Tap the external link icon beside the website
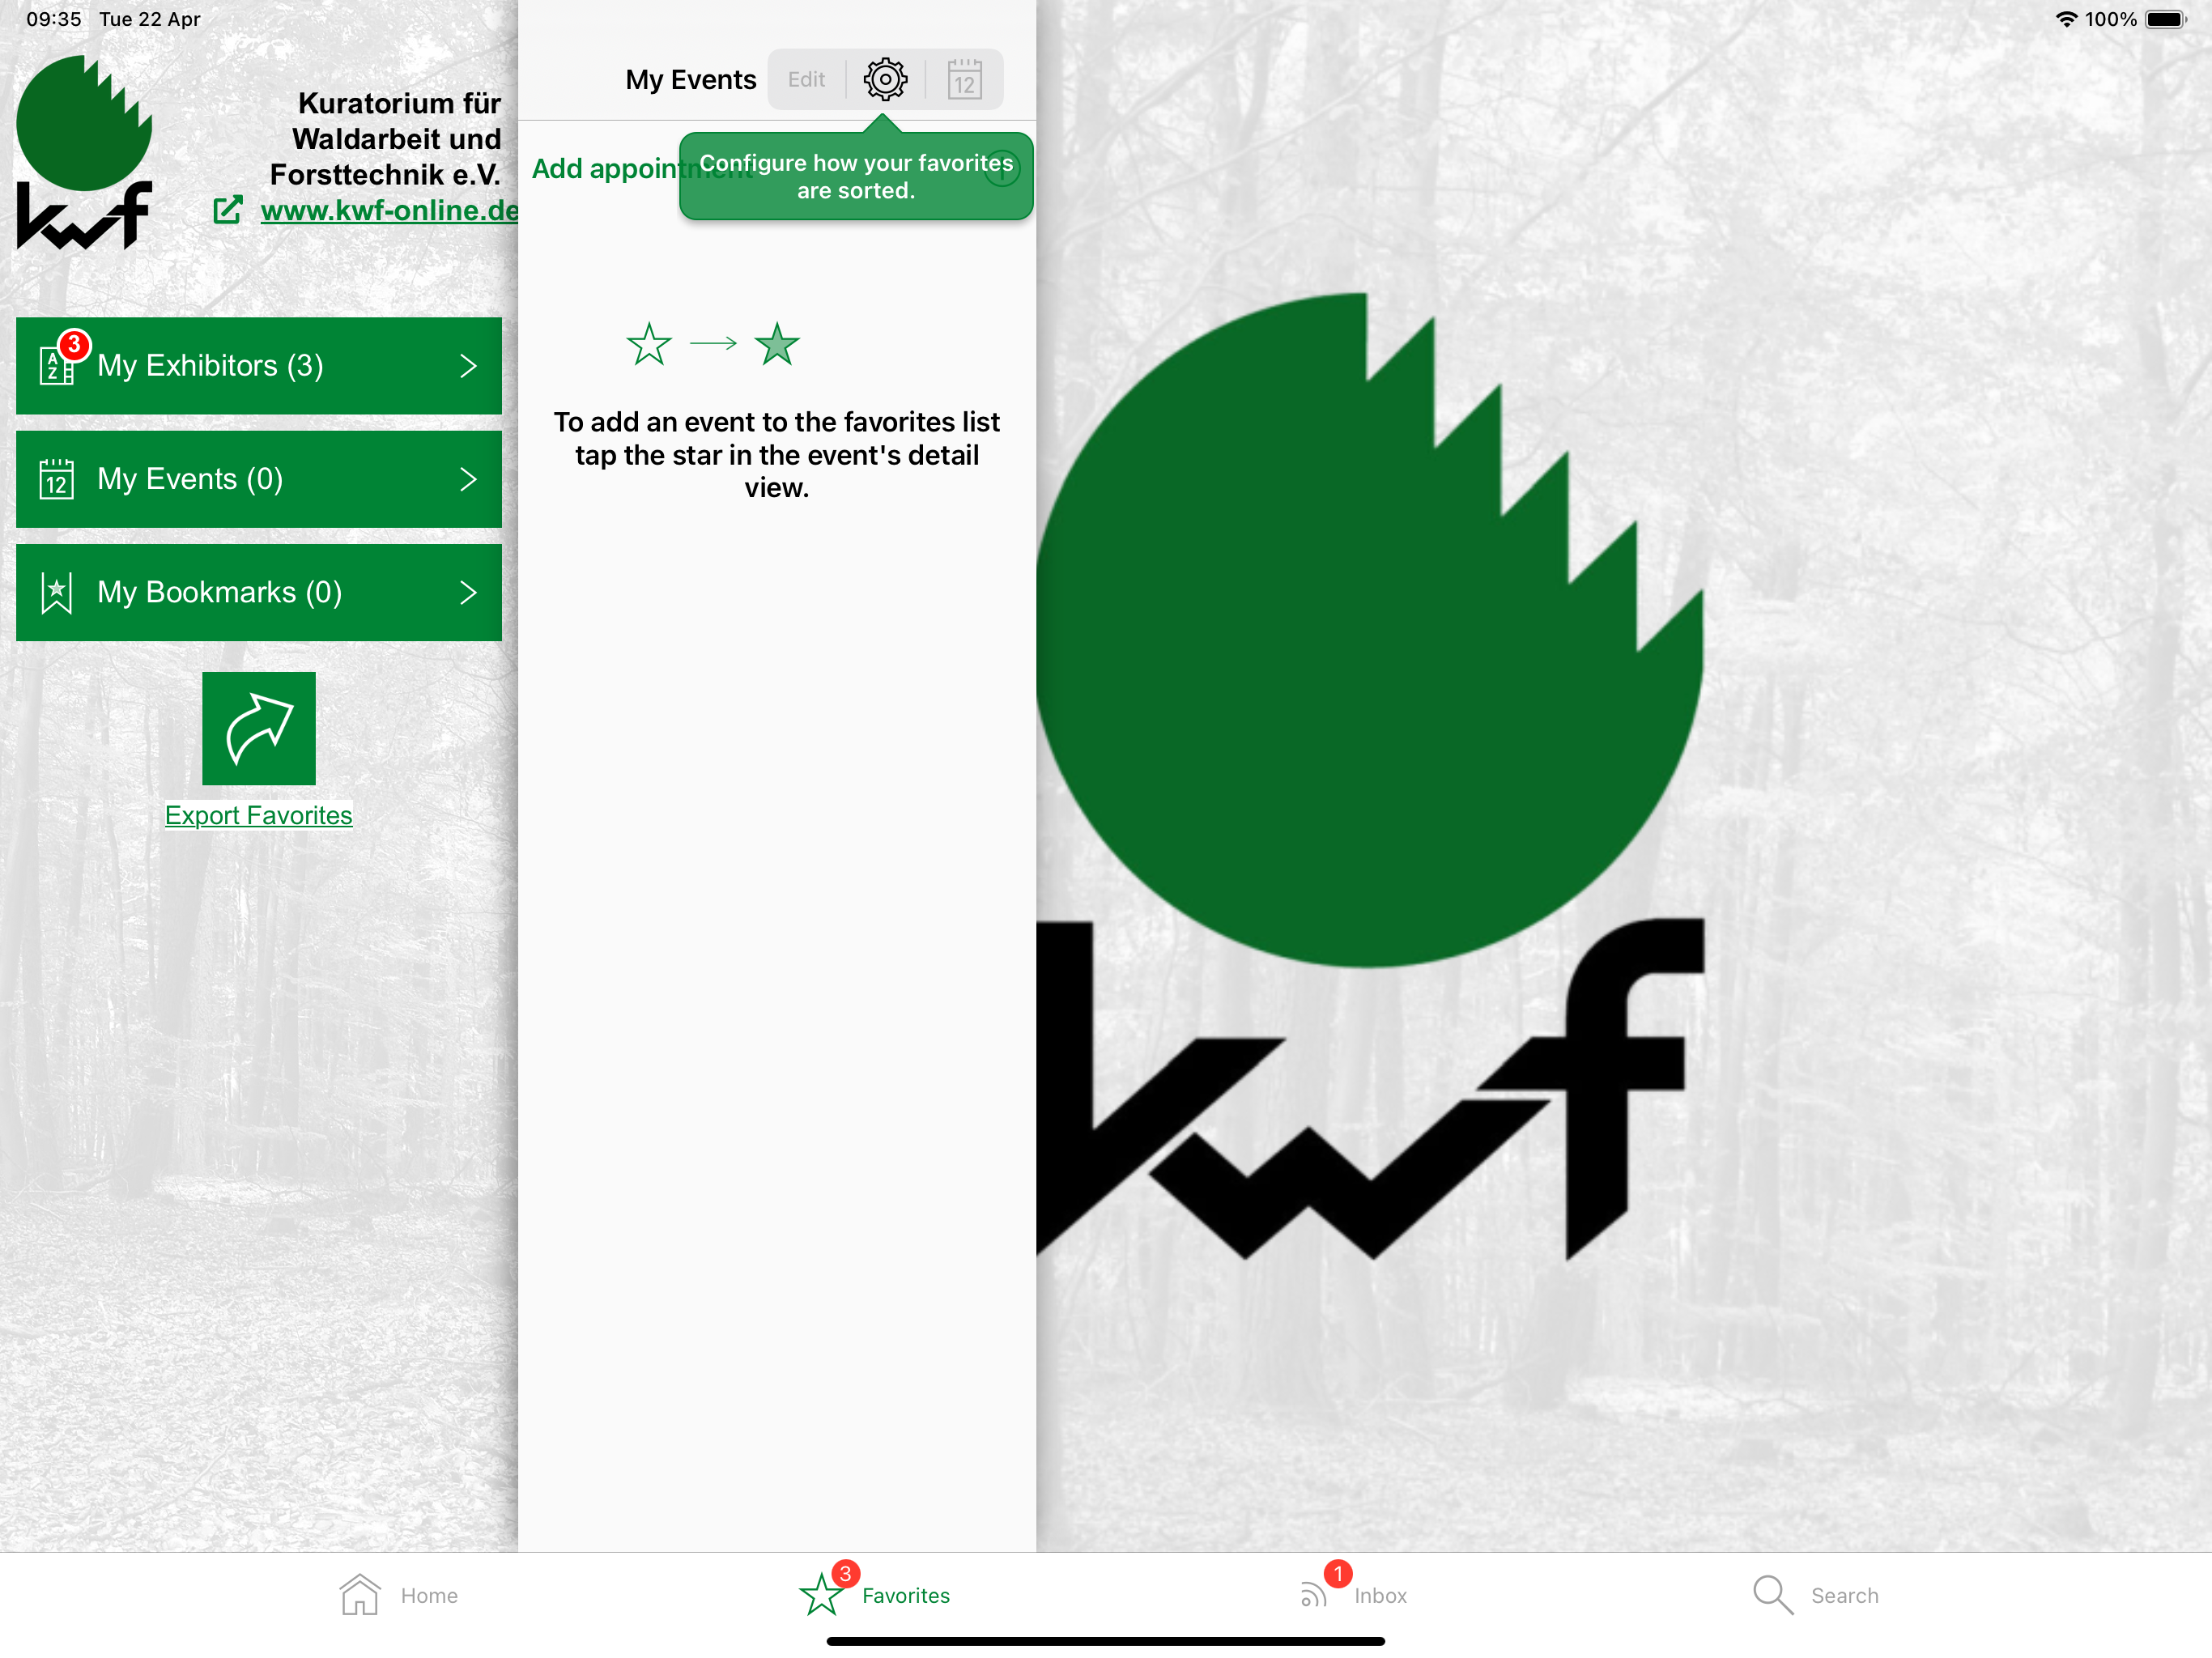 click(228, 210)
